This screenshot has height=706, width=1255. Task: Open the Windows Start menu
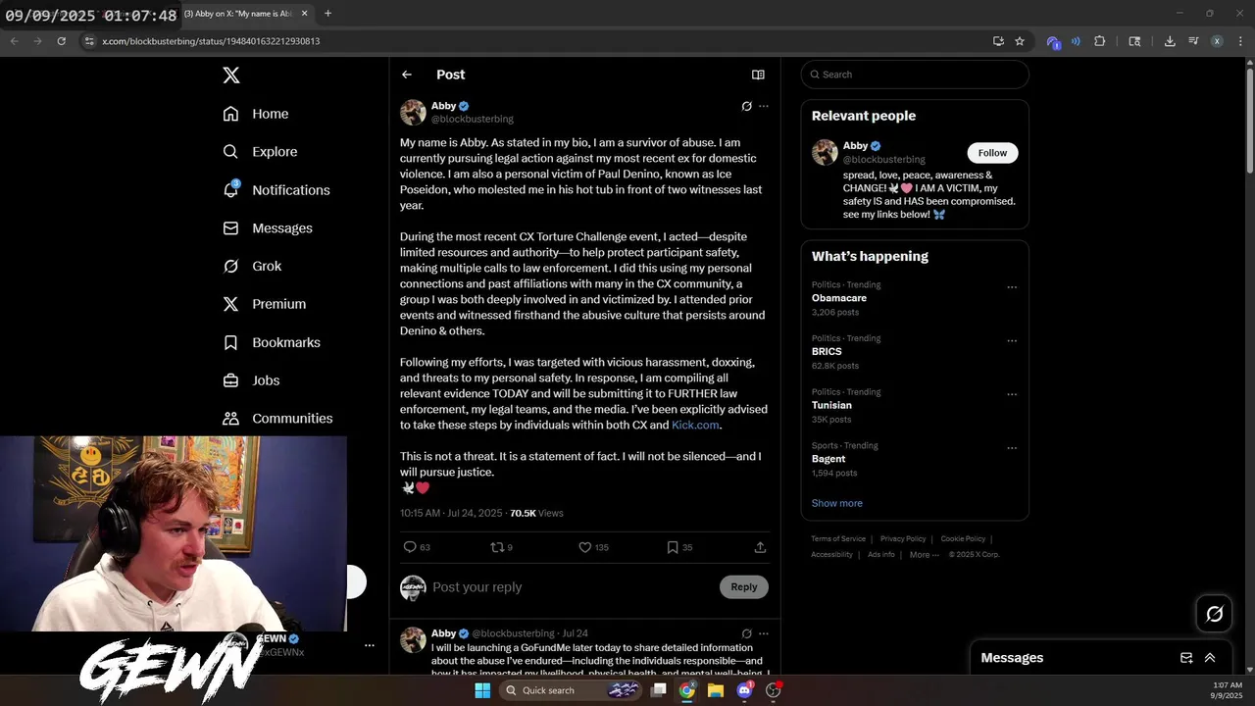482,690
